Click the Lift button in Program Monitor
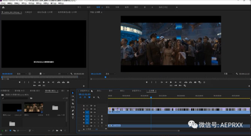This screenshot has height=136, width=251. tap(186, 82)
